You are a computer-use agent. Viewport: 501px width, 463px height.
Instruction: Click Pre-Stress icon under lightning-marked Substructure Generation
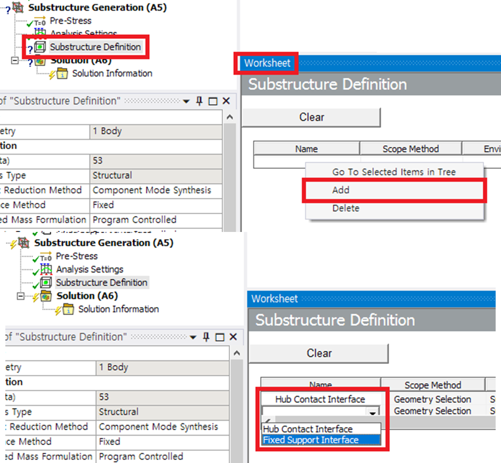pyautogui.click(x=46, y=257)
